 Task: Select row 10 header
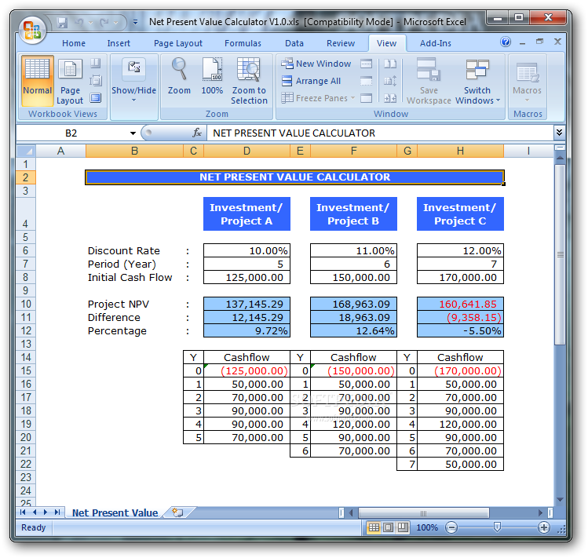pyautogui.click(x=26, y=305)
